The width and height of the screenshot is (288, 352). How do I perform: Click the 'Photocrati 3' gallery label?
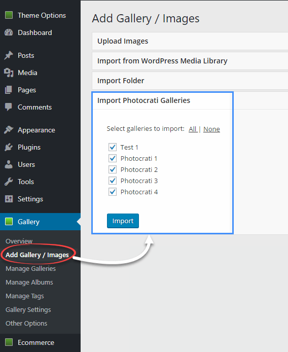click(x=139, y=181)
